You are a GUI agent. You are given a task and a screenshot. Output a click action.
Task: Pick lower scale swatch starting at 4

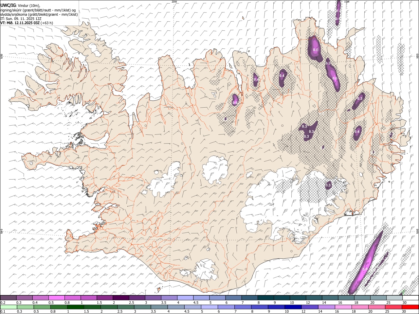click(175, 307)
